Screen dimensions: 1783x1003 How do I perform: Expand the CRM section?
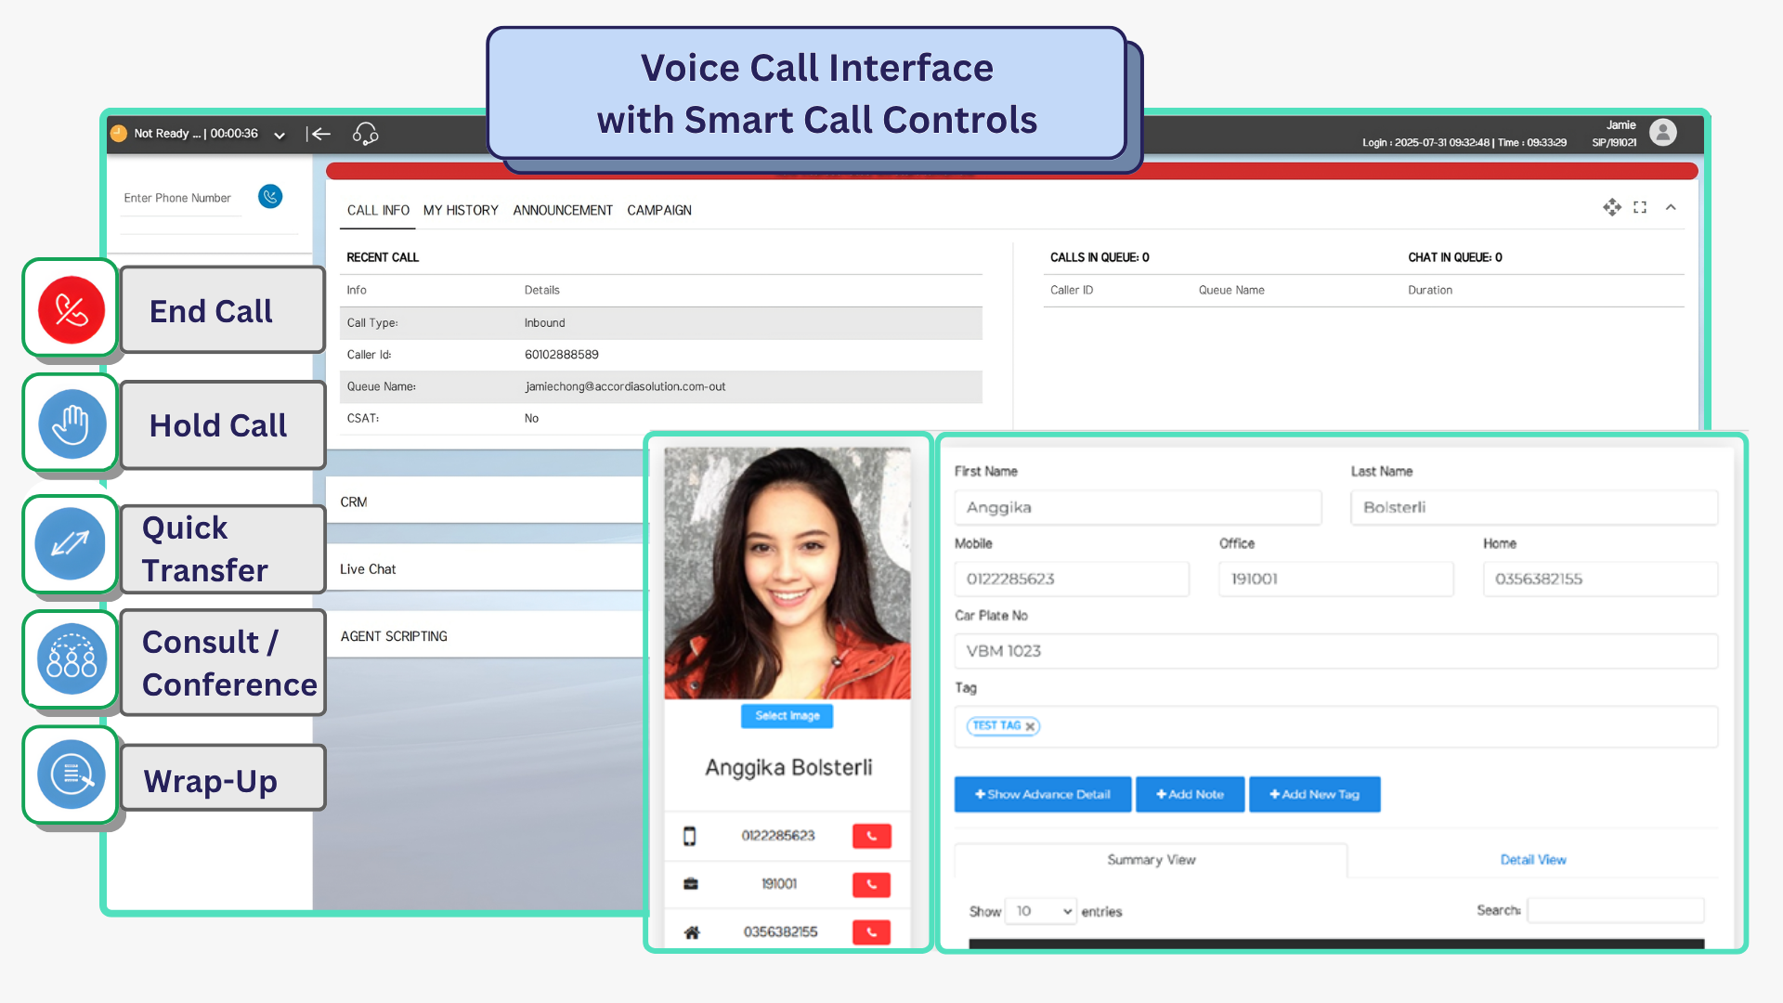coord(488,502)
